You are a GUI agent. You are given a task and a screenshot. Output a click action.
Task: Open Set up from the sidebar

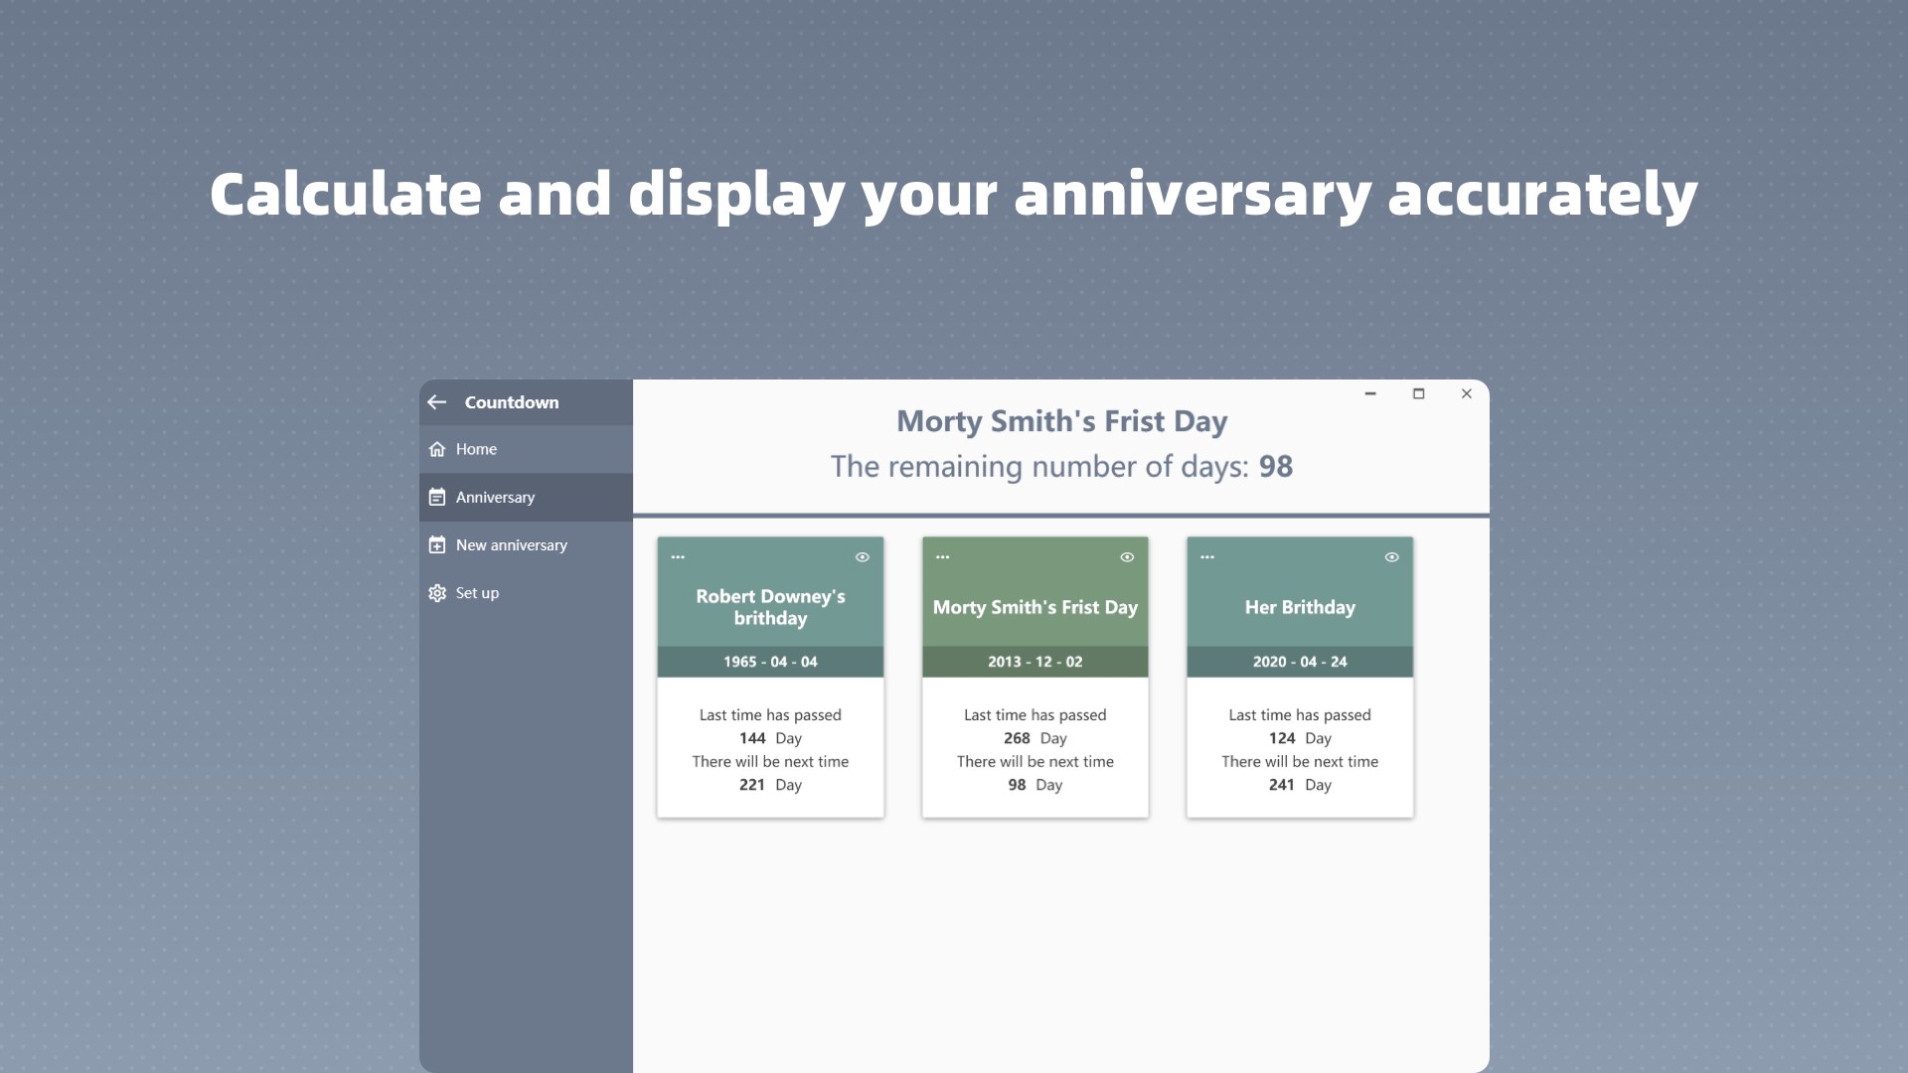click(x=477, y=593)
